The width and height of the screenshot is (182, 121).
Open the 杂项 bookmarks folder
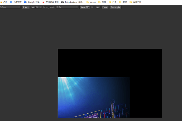[x=102, y=2]
